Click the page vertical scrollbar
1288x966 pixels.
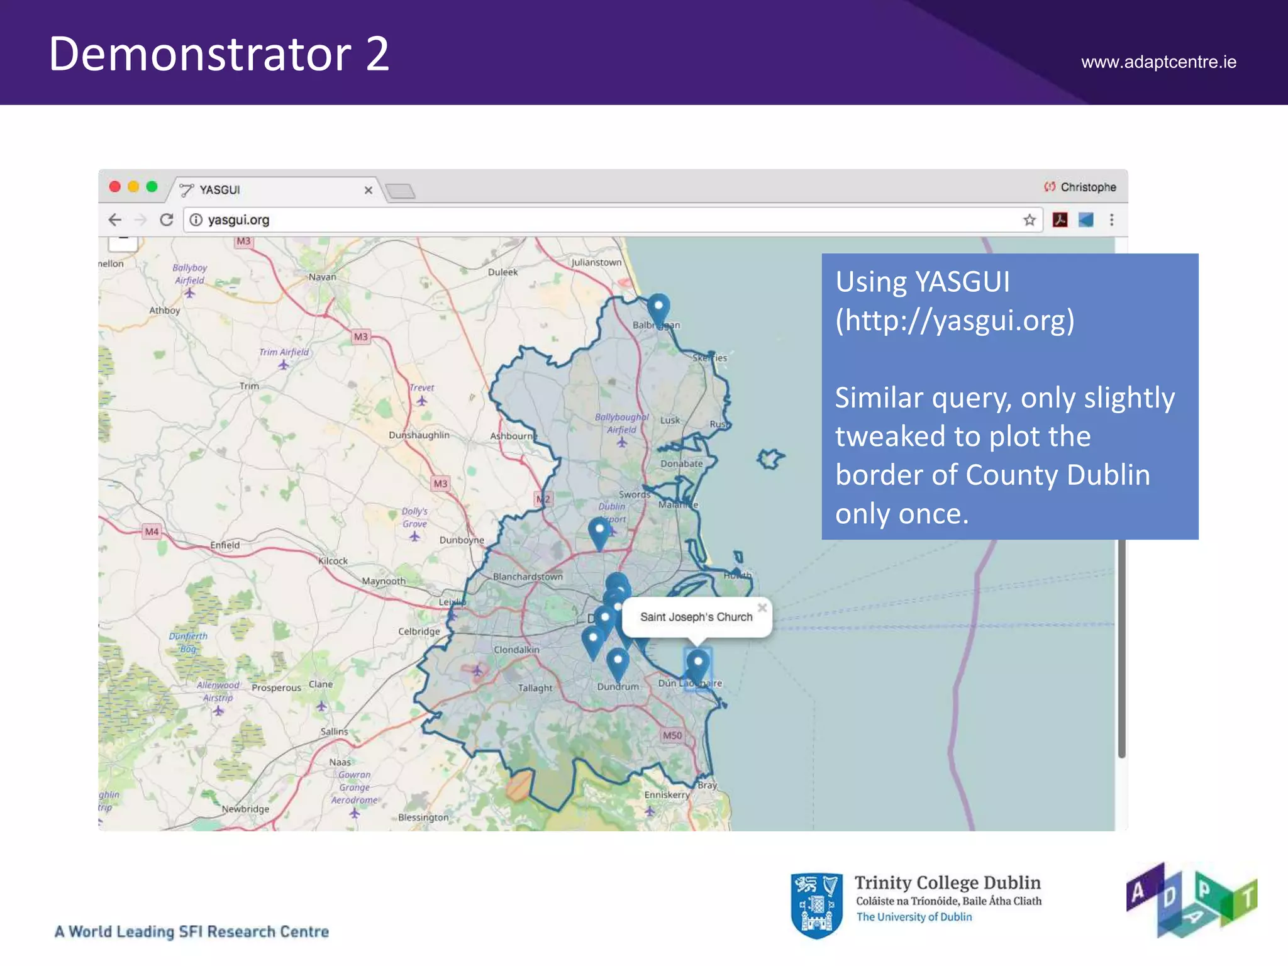click(1121, 648)
